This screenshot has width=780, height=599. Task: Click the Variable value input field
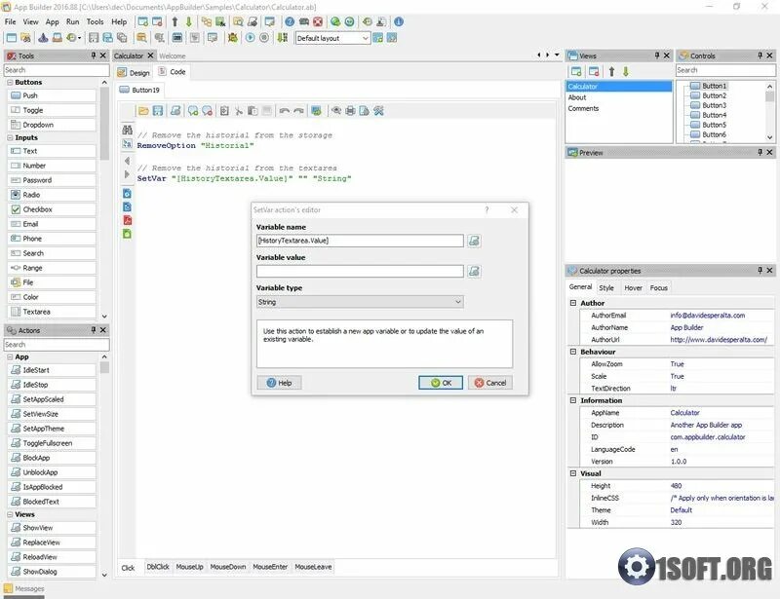[x=360, y=272]
